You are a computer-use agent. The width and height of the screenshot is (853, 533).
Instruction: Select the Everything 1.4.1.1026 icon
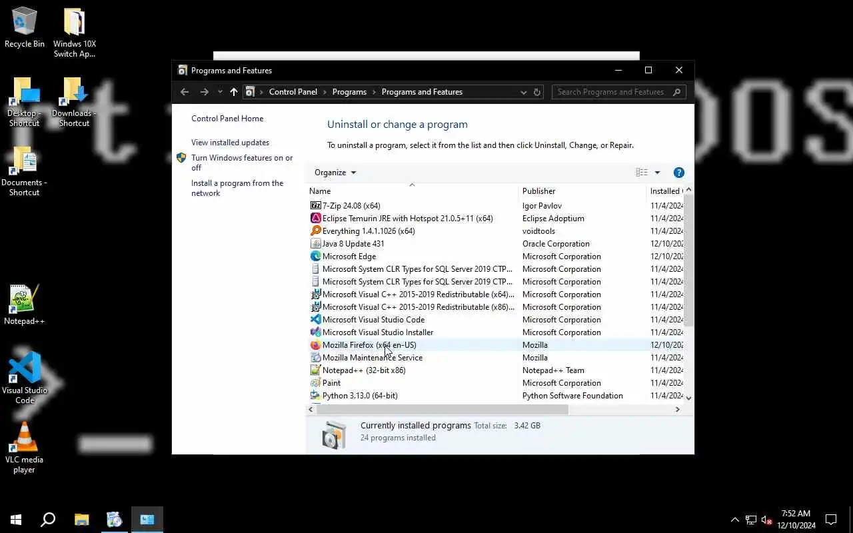[316, 231]
